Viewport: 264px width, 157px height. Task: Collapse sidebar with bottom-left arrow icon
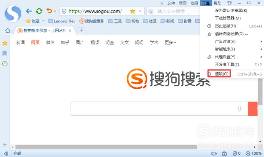[6, 154]
